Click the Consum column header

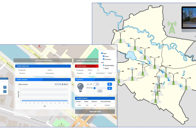click(78, 102)
